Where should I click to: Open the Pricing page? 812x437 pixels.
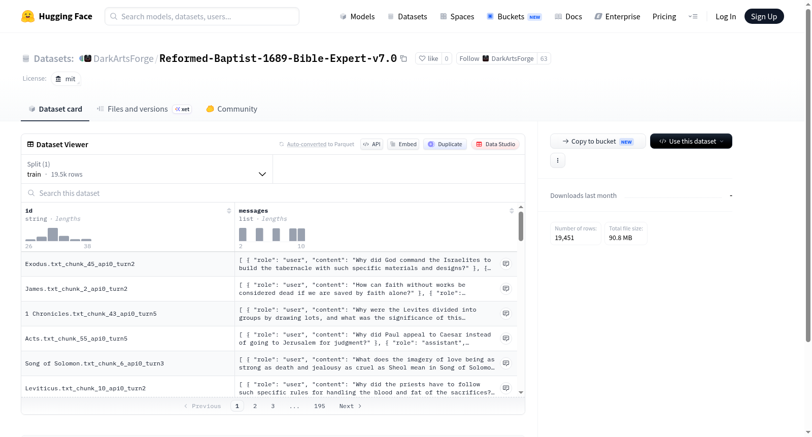point(664,17)
